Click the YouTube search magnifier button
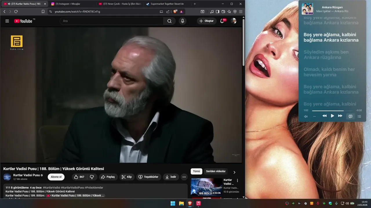This screenshot has height=208, width=371. pos(170,21)
